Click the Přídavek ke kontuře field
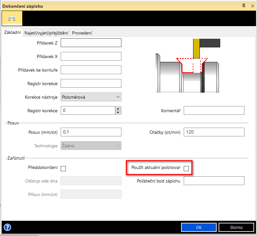257x236 pixels. (91, 70)
